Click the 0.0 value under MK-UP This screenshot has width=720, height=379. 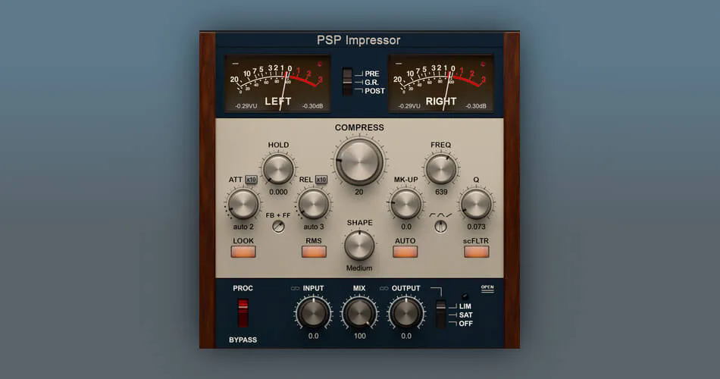tap(406, 227)
